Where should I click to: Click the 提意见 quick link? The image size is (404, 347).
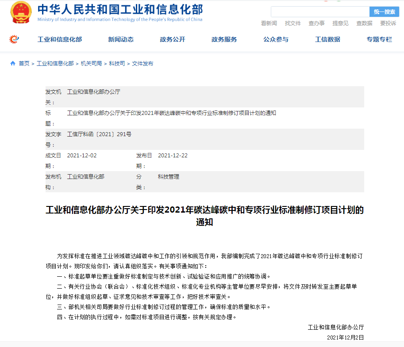[x=340, y=23]
